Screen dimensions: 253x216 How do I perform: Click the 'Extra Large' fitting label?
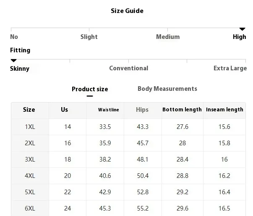coord(230,68)
